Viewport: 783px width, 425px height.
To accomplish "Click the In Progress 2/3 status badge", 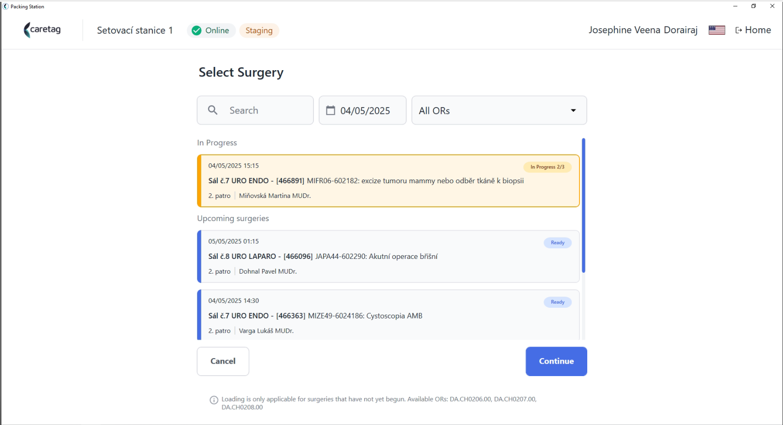I will pyautogui.click(x=548, y=167).
